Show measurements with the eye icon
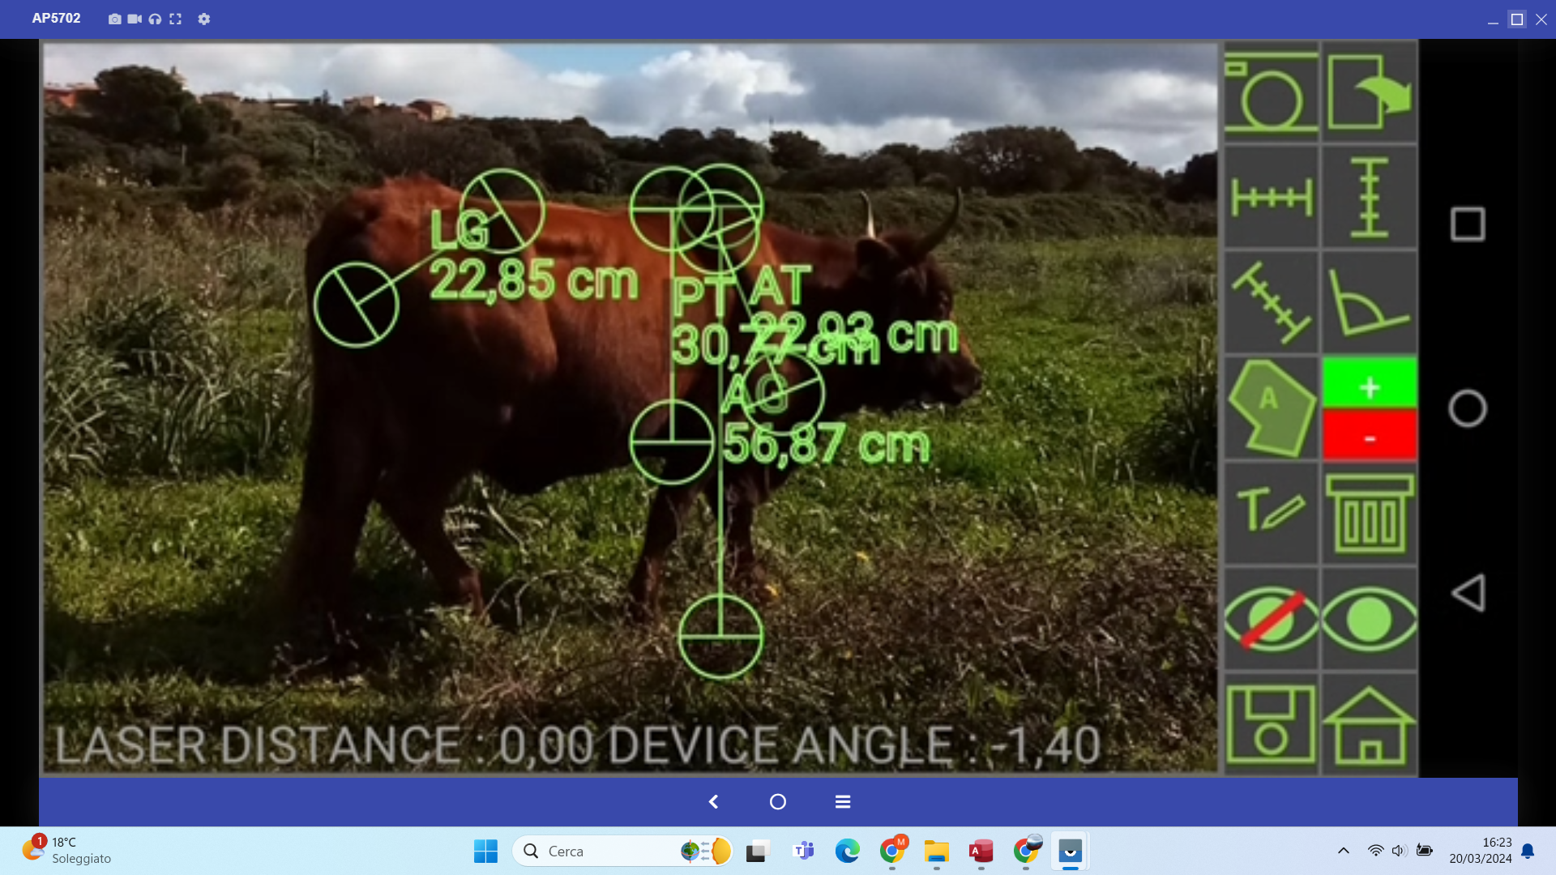 pyautogui.click(x=1369, y=620)
